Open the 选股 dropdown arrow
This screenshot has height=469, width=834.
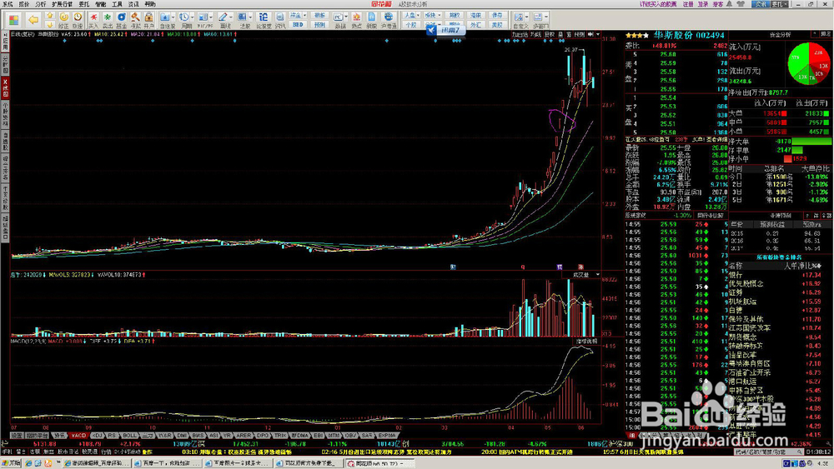pyautogui.click(x=250, y=17)
